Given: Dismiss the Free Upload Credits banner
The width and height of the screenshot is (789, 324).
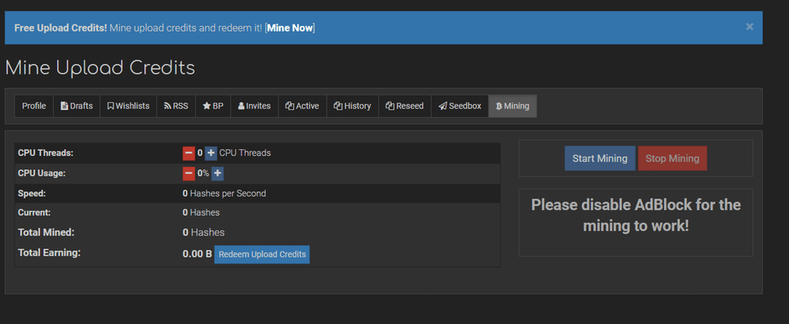Looking at the screenshot, I should [749, 27].
